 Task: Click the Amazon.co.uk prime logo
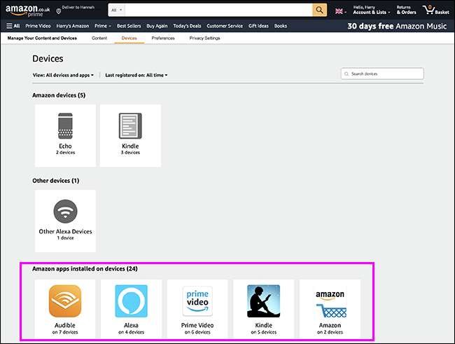pyautogui.click(x=27, y=11)
